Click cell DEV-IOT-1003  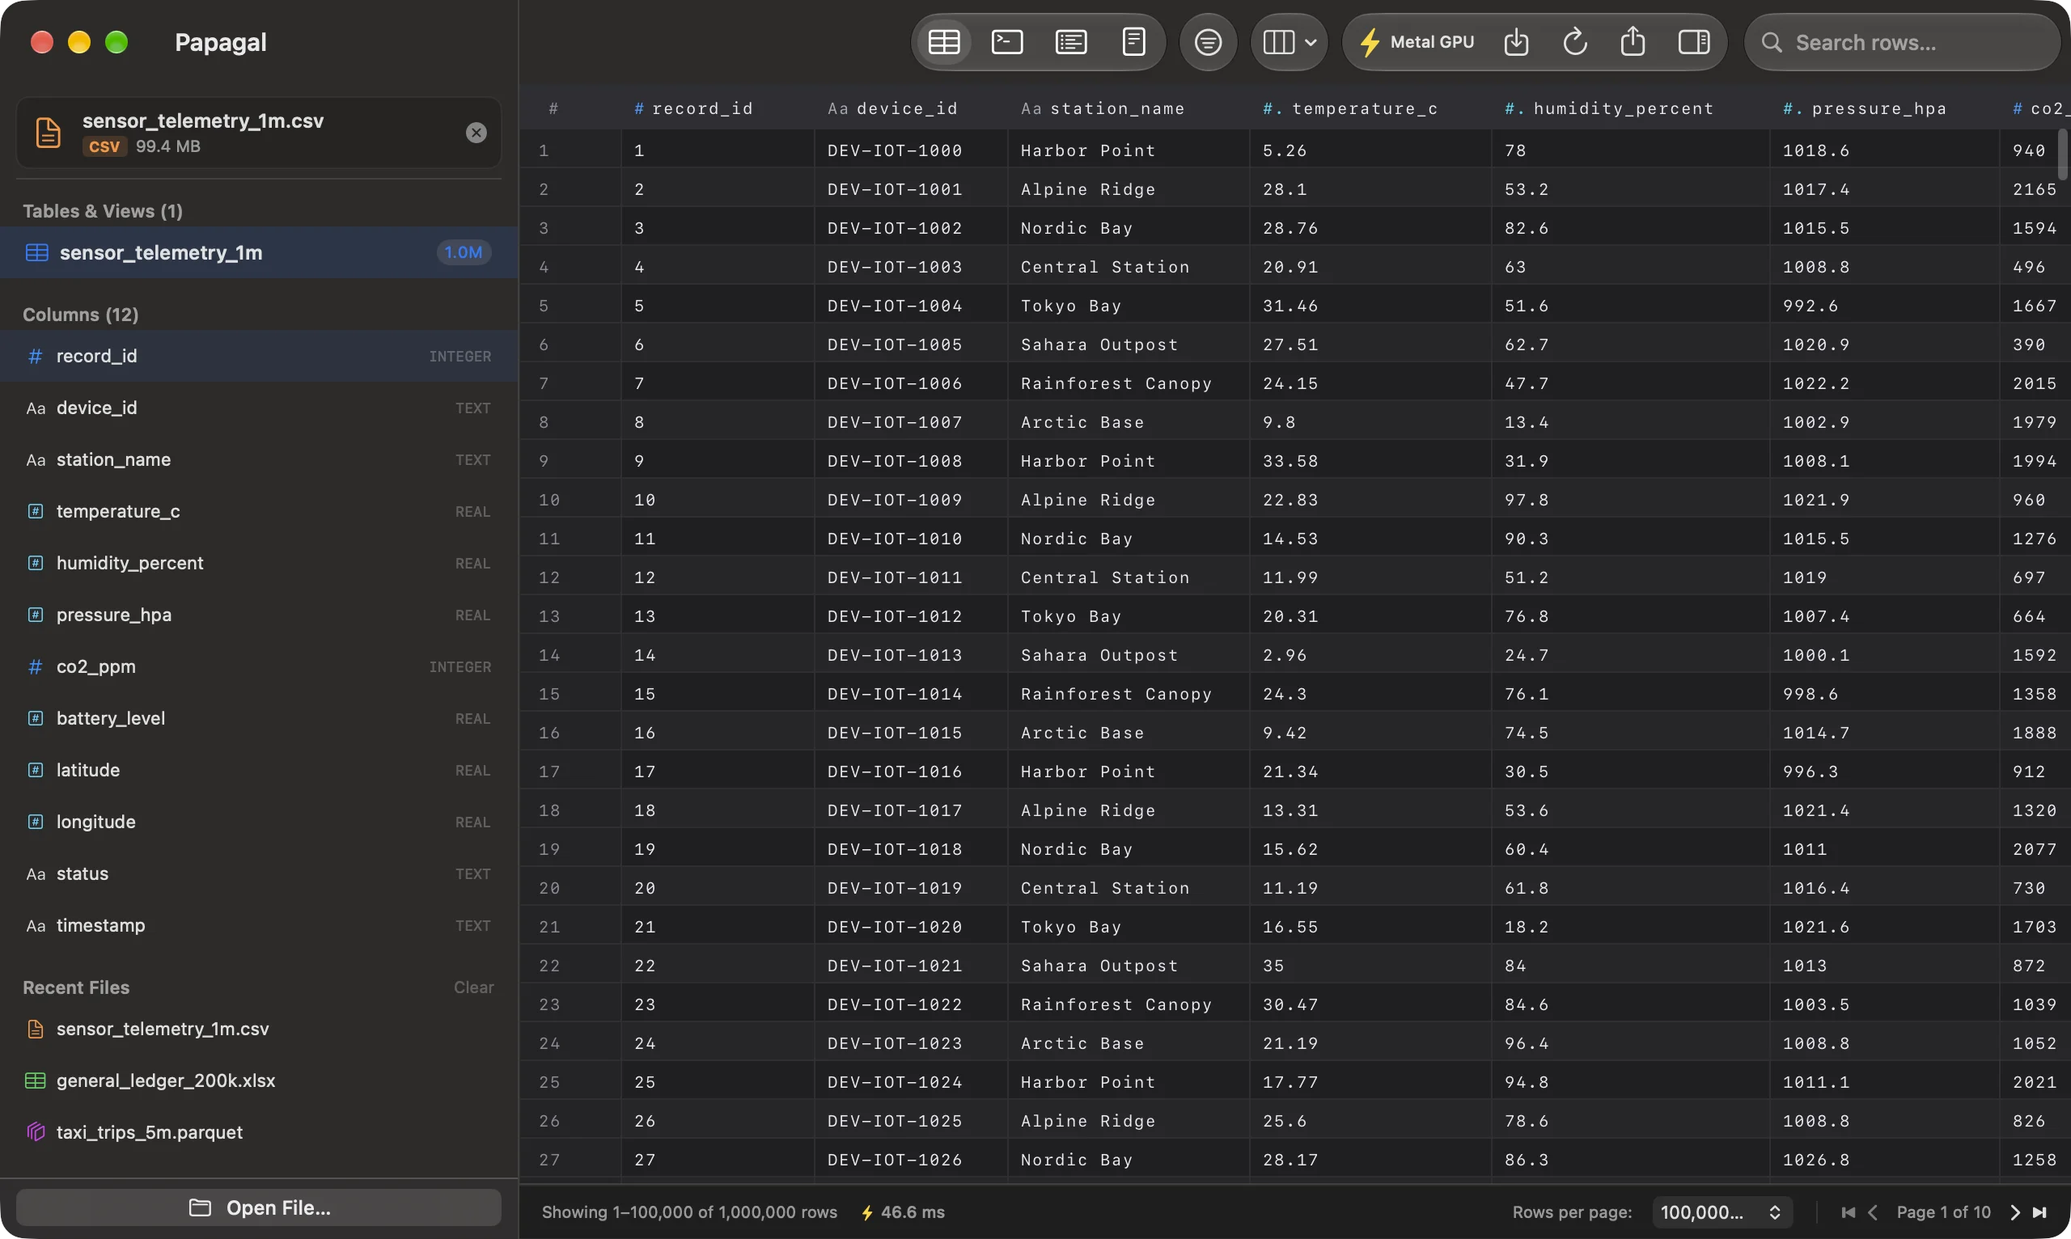pos(911,266)
